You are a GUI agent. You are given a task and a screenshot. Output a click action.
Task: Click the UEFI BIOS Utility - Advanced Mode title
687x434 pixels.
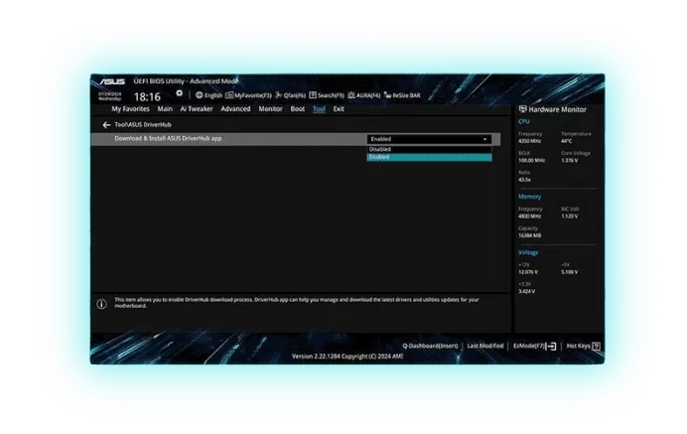point(186,81)
